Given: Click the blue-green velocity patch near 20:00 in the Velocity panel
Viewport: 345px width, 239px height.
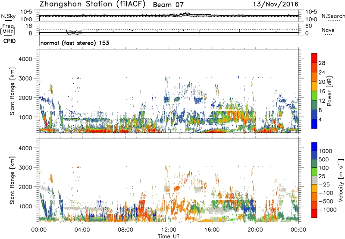Looking at the screenshot, I should (x=251, y=207).
